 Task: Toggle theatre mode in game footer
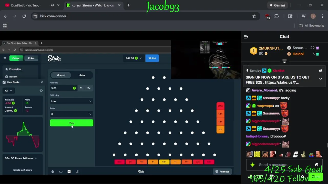pos(61,172)
